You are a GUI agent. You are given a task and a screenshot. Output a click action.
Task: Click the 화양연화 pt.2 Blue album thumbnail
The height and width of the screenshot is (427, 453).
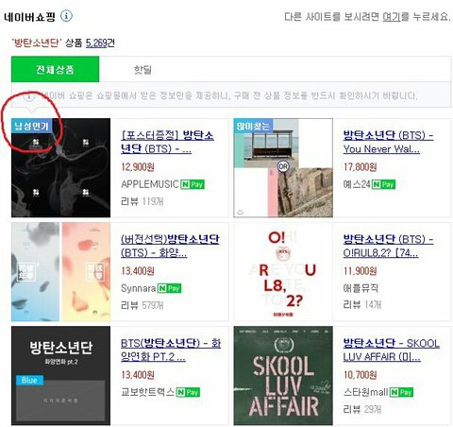pyautogui.click(x=60, y=376)
